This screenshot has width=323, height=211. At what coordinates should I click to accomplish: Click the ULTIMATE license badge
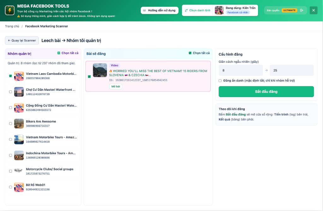pyautogui.click(x=289, y=10)
